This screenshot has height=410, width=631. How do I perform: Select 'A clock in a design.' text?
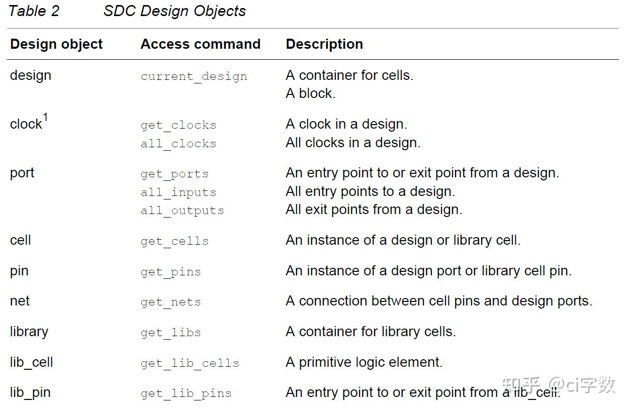pos(346,124)
